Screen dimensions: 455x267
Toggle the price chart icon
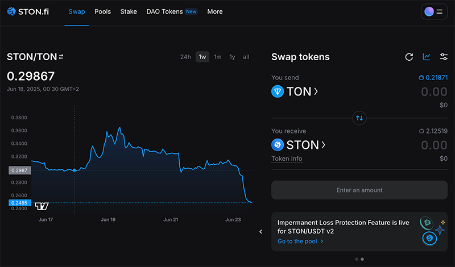click(427, 57)
